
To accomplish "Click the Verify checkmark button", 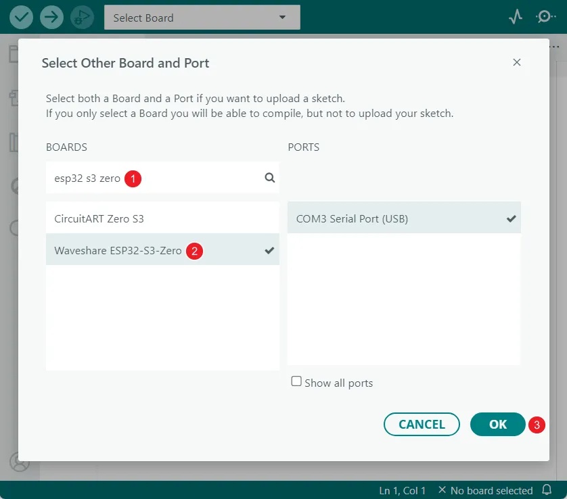I will [x=21, y=18].
